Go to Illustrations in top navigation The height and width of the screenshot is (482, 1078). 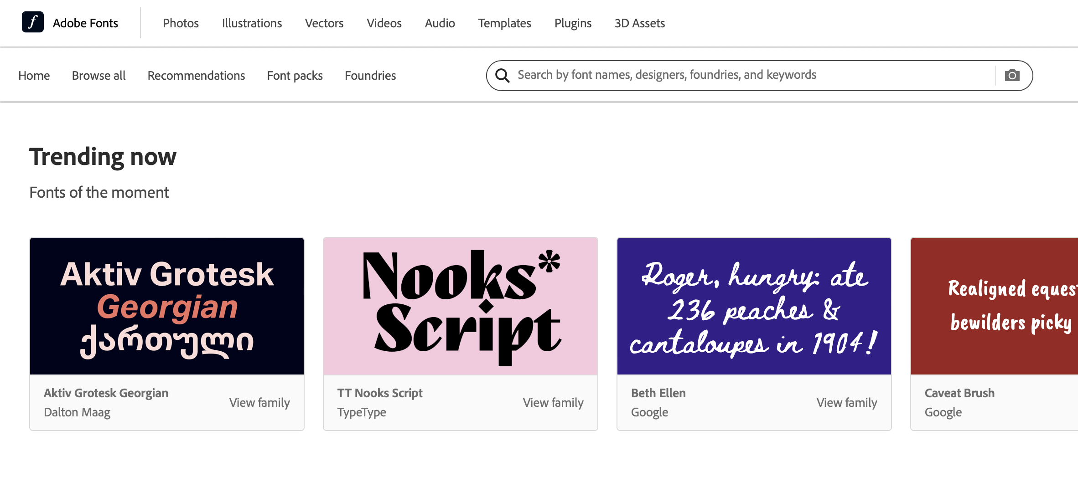(252, 23)
